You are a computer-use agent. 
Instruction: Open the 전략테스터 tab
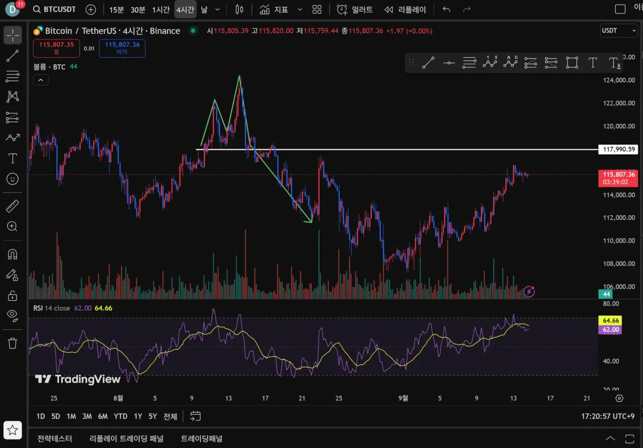coord(55,438)
